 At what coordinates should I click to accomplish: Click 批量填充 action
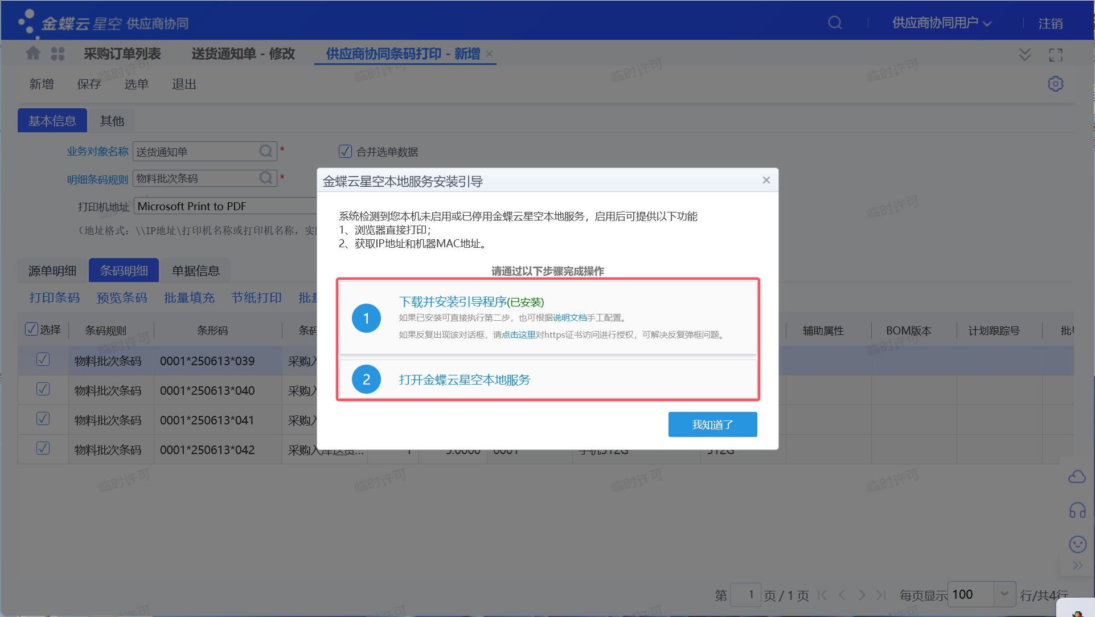click(189, 297)
